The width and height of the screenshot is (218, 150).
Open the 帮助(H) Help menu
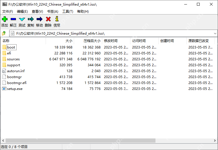tap(83, 11)
